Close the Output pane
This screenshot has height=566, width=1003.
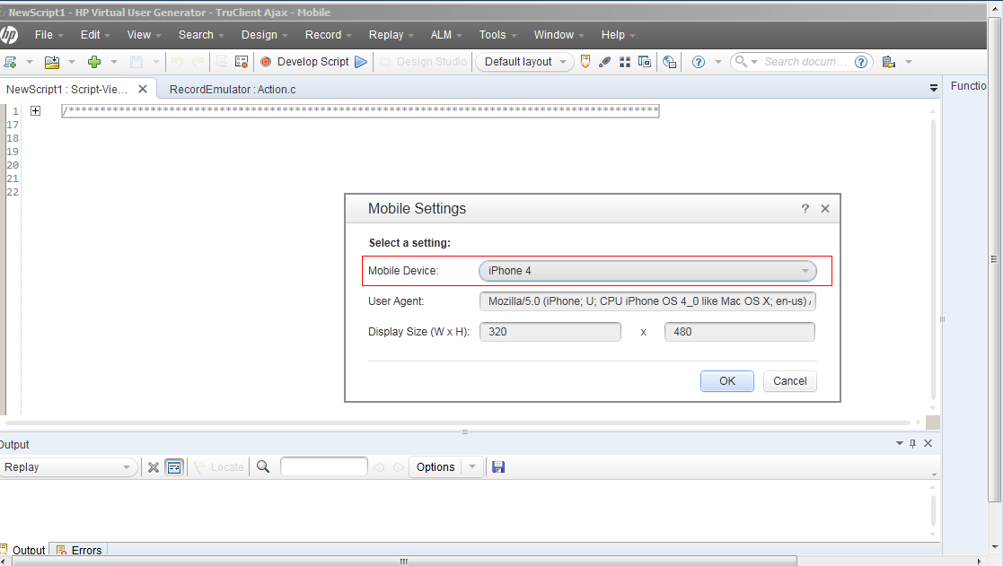[x=928, y=443]
